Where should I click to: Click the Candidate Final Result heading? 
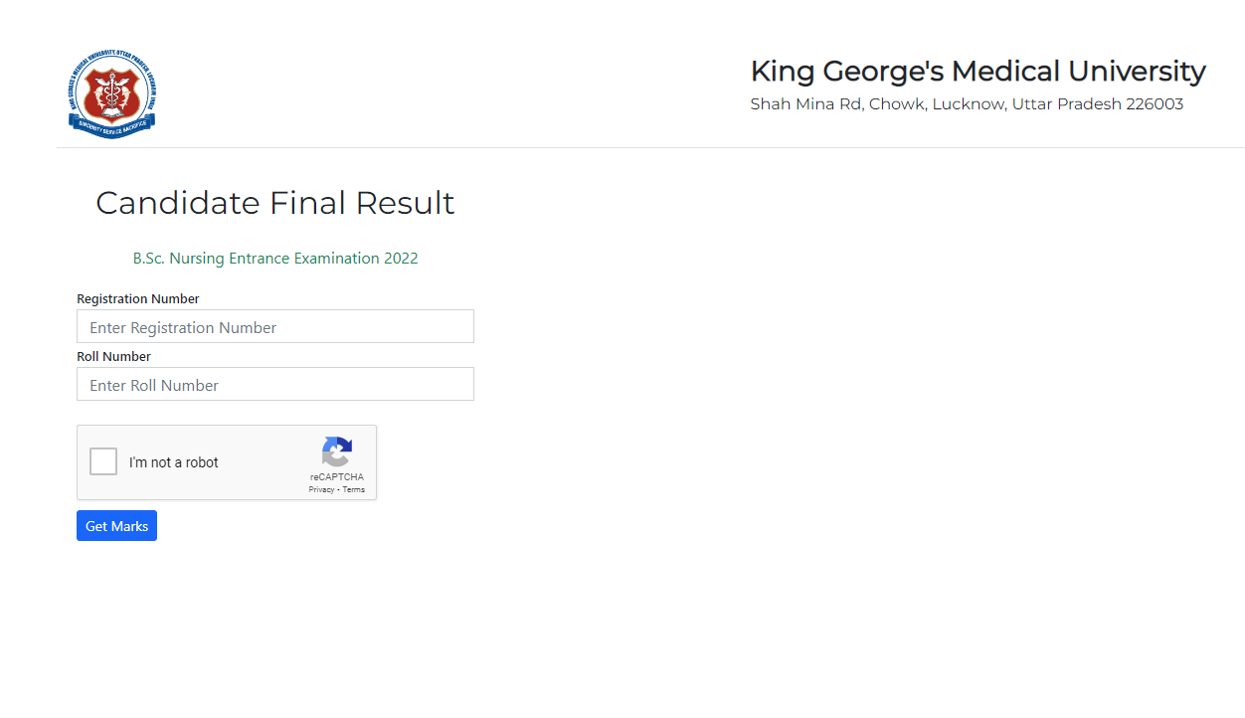[x=275, y=203]
